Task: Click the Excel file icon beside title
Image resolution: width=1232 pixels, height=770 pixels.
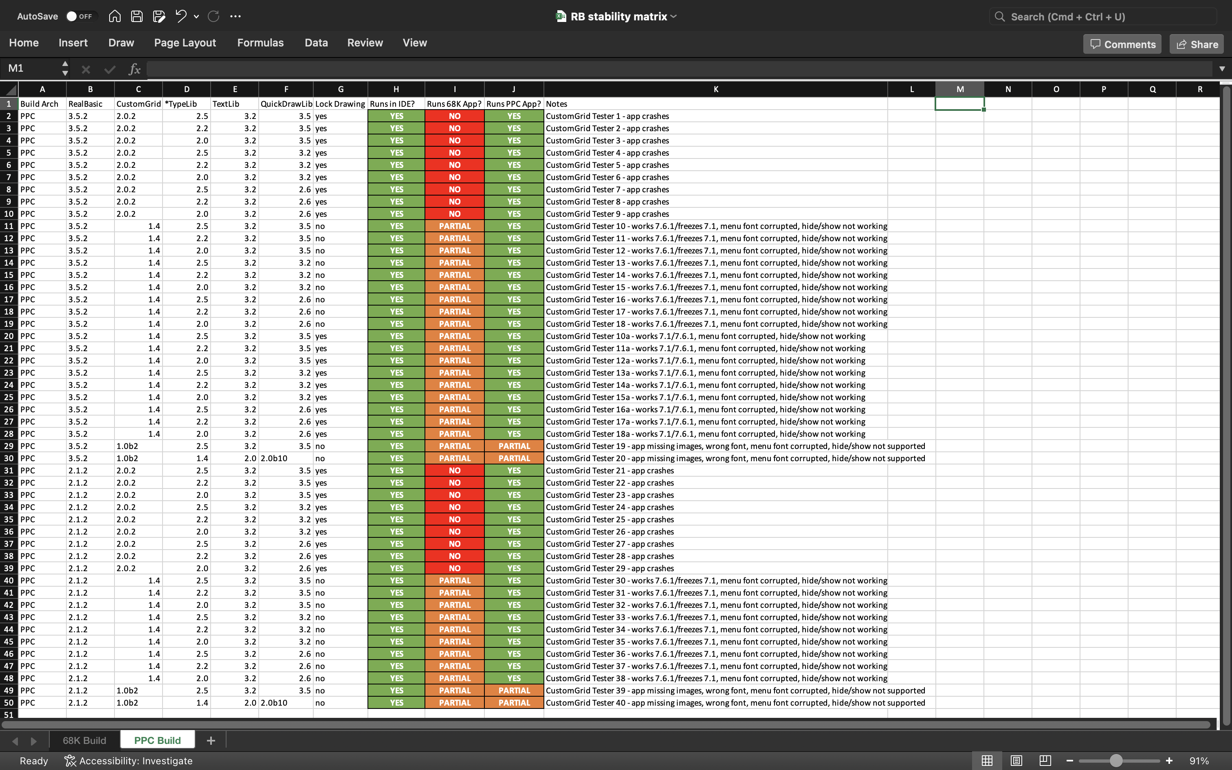Action: click(561, 16)
